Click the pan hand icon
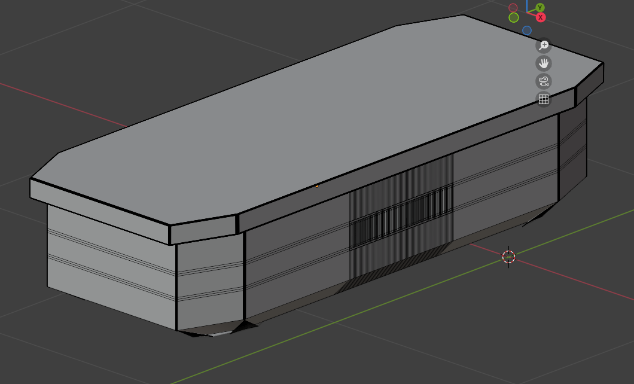 point(543,63)
